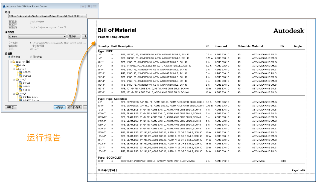This screenshot has height=183, width=317.
Task: Click the Standard column header
Action: (220, 46)
